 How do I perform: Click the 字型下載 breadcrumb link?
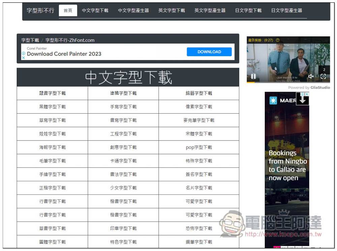(x=30, y=40)
